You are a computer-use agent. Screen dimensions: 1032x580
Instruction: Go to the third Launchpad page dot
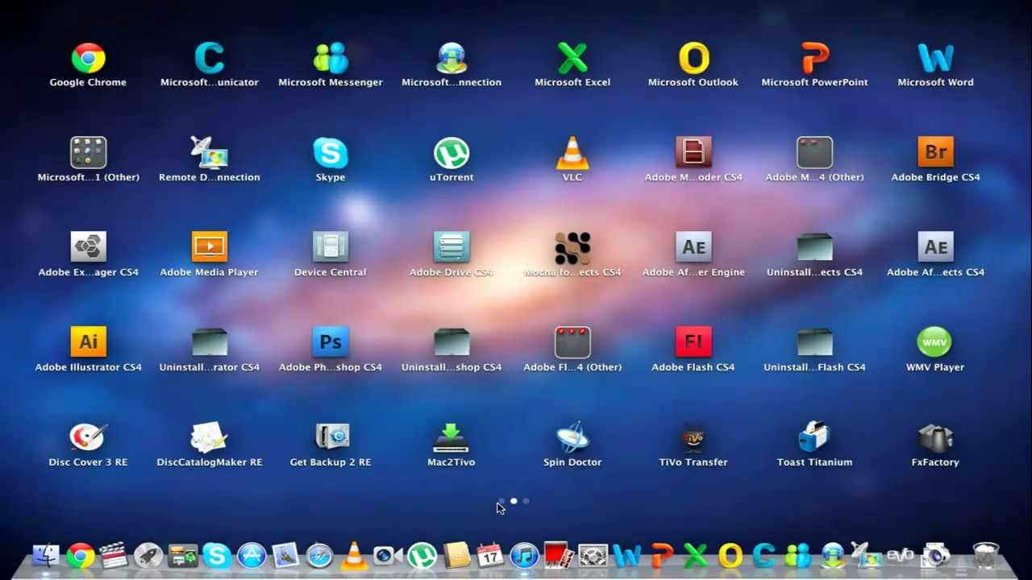coord(526,501)
